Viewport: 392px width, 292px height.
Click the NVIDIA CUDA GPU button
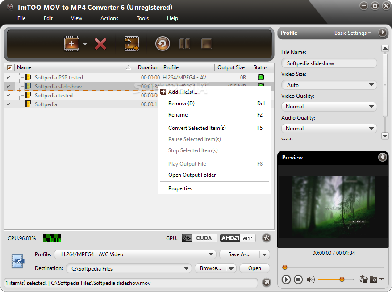(199, 238)
